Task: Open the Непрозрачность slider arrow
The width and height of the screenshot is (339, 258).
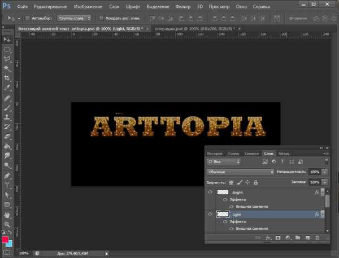Action: pos(325,172)
